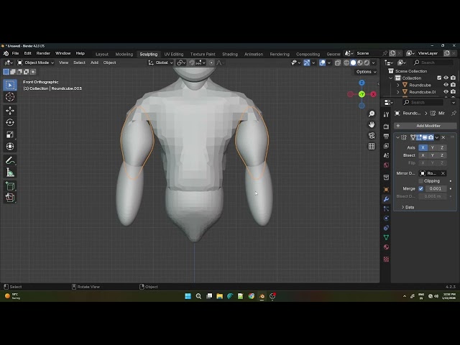Open the Object Mode dropdown
Image resolution: width=460 pixels, height=345 pixels.
(x=36, y=63)
